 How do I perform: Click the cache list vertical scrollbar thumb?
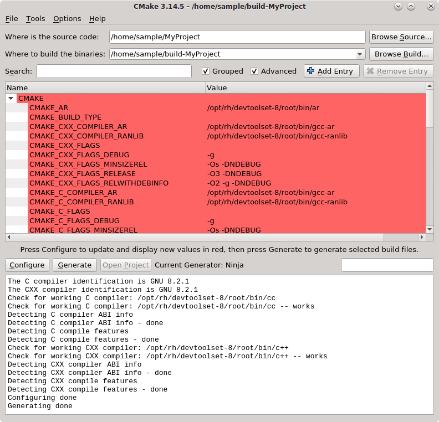click(x=430, y=109)
